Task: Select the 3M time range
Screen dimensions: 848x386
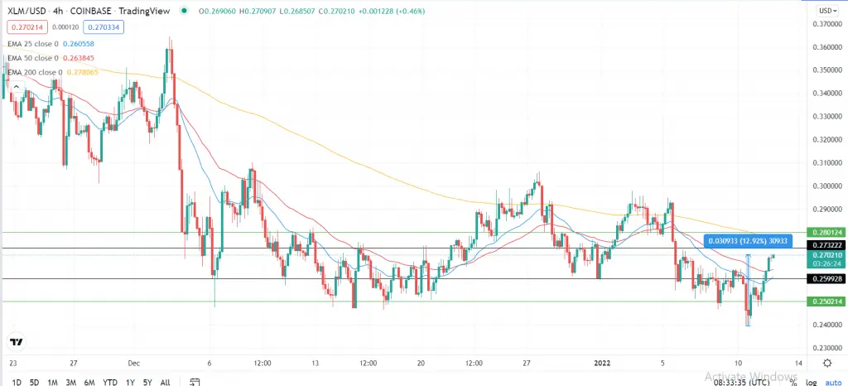Action: click(71, 382)
